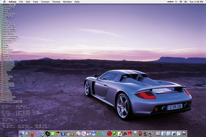This screenshot has width=206, height=137.
Task: Click the Wi-Fi status menu icon
Action: point(181,2)
